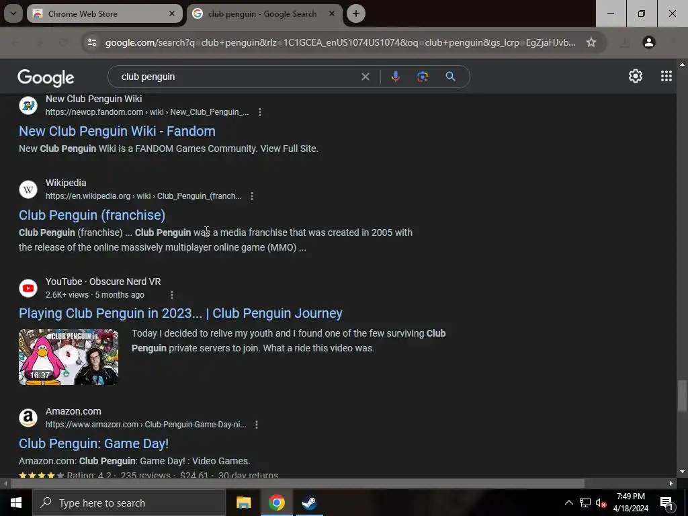Go to Google home via logo
Screen dimensions: 688x516
tap(46, 78)
